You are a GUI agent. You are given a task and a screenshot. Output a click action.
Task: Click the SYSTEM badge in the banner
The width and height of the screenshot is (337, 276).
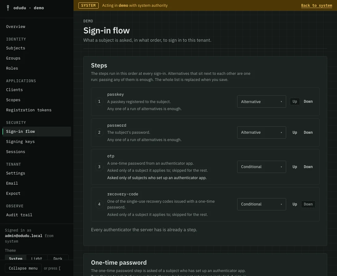tap(88, 6)
